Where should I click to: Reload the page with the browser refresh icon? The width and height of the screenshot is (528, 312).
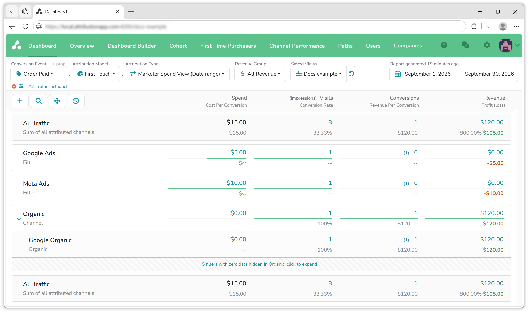coord(25,26)
